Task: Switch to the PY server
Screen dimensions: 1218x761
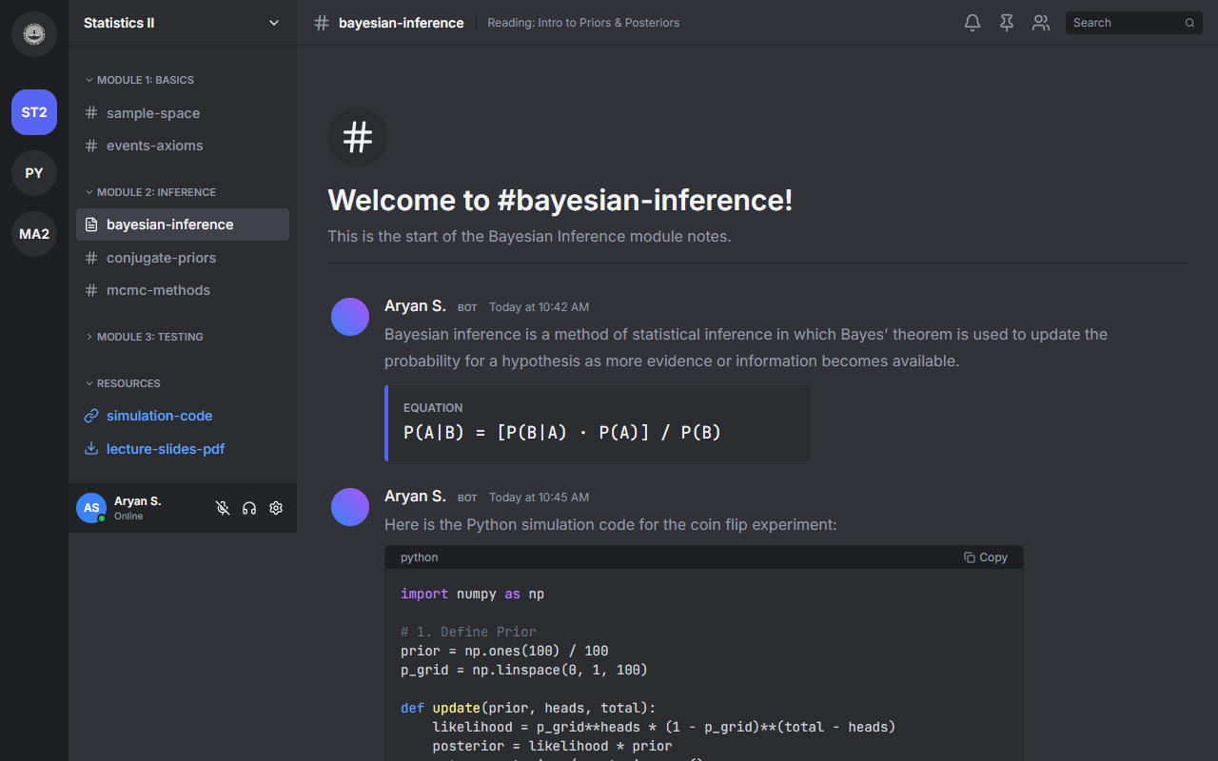Action: click(34, 173)
